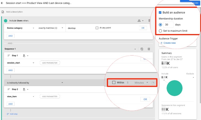Image resolution: width=201 pixels, height=120 pixels.
Task: Delete Sequence 1 with trash icon
Action: click(149, 49)
